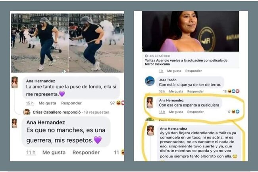Like the 'La ame tanto' comment
This screenshot has height=172, width=258.
click(x=47, y=103)
